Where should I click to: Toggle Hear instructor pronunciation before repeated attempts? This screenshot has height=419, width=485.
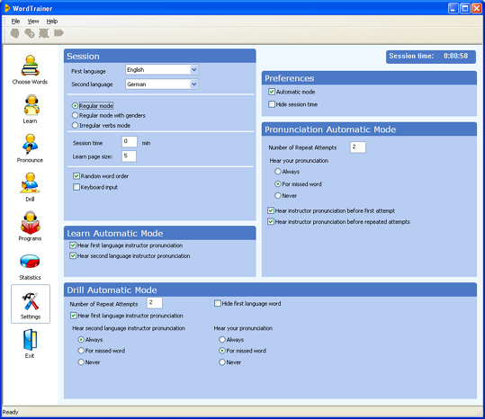click(x=271, y=221)
